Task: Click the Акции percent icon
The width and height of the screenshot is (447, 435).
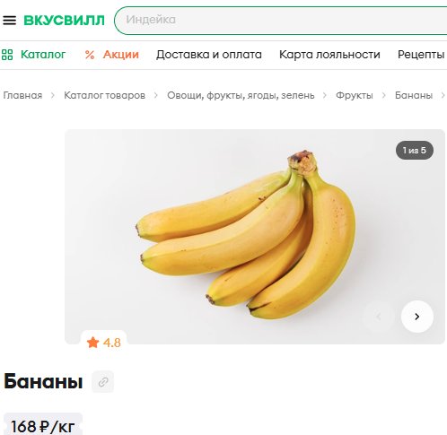Action: [x=90, y=55]
